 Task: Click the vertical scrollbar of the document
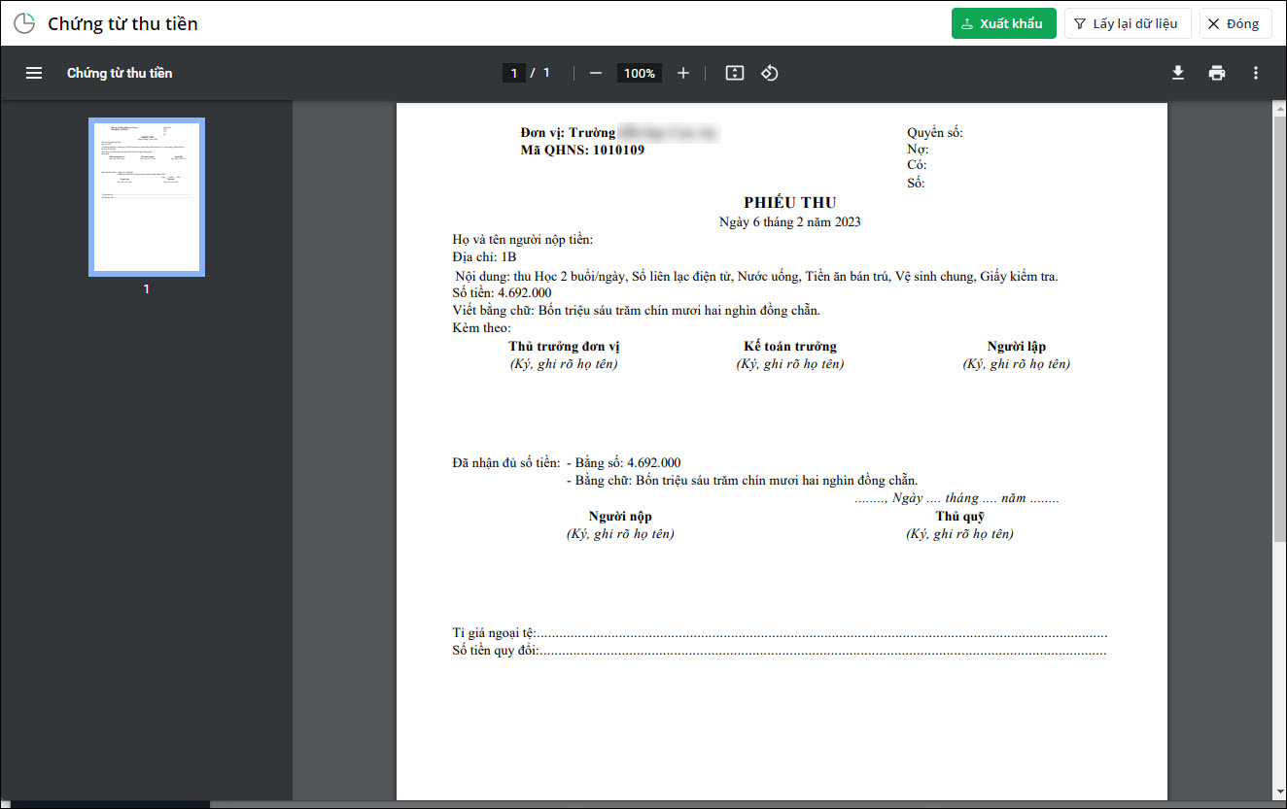click(1279, 328)
